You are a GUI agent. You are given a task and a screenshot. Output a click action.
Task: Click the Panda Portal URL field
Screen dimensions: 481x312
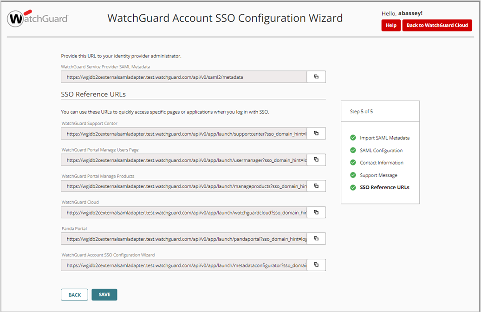click(184, 239)
